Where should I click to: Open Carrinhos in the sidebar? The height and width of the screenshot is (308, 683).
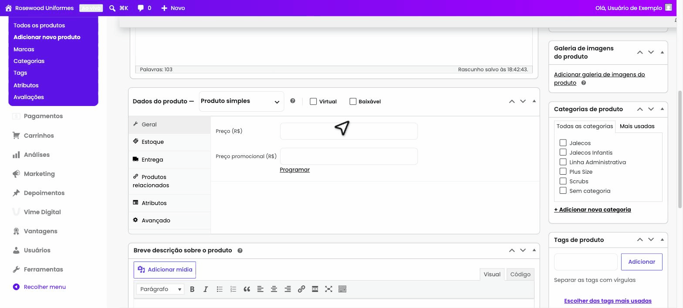point(39,136)
